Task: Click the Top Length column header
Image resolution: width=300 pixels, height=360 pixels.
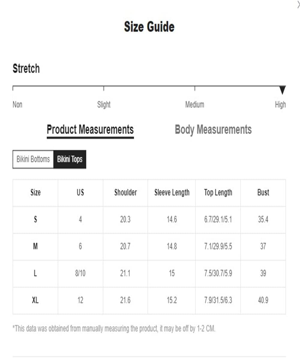Action: (x=218, y=193)
